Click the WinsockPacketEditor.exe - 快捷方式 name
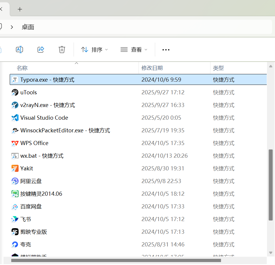This screenshot has height=265, width=275. tap(65, 131)
